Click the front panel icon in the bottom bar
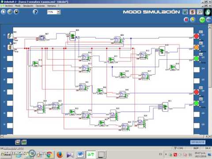 (18, 142)
